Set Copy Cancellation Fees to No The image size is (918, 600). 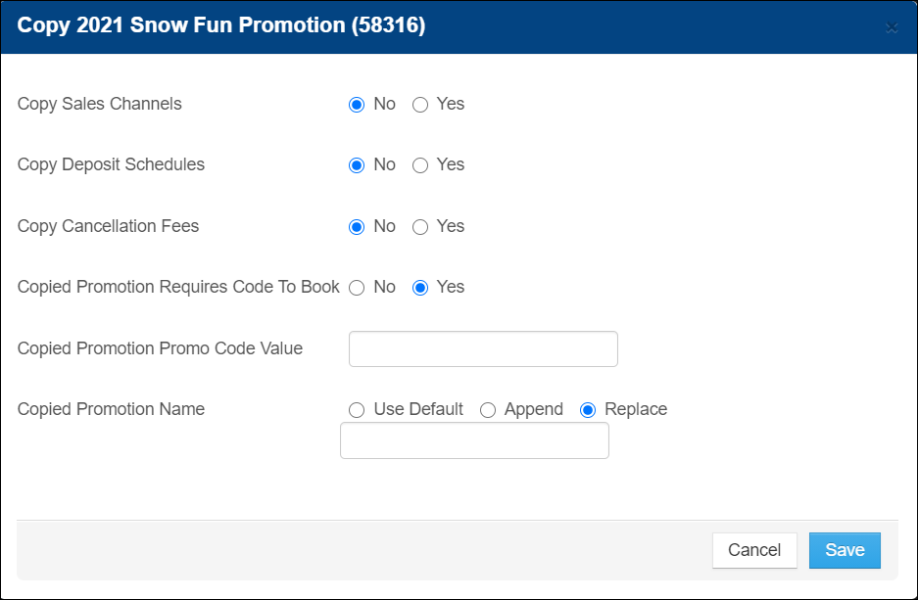[x=357, y=227]
